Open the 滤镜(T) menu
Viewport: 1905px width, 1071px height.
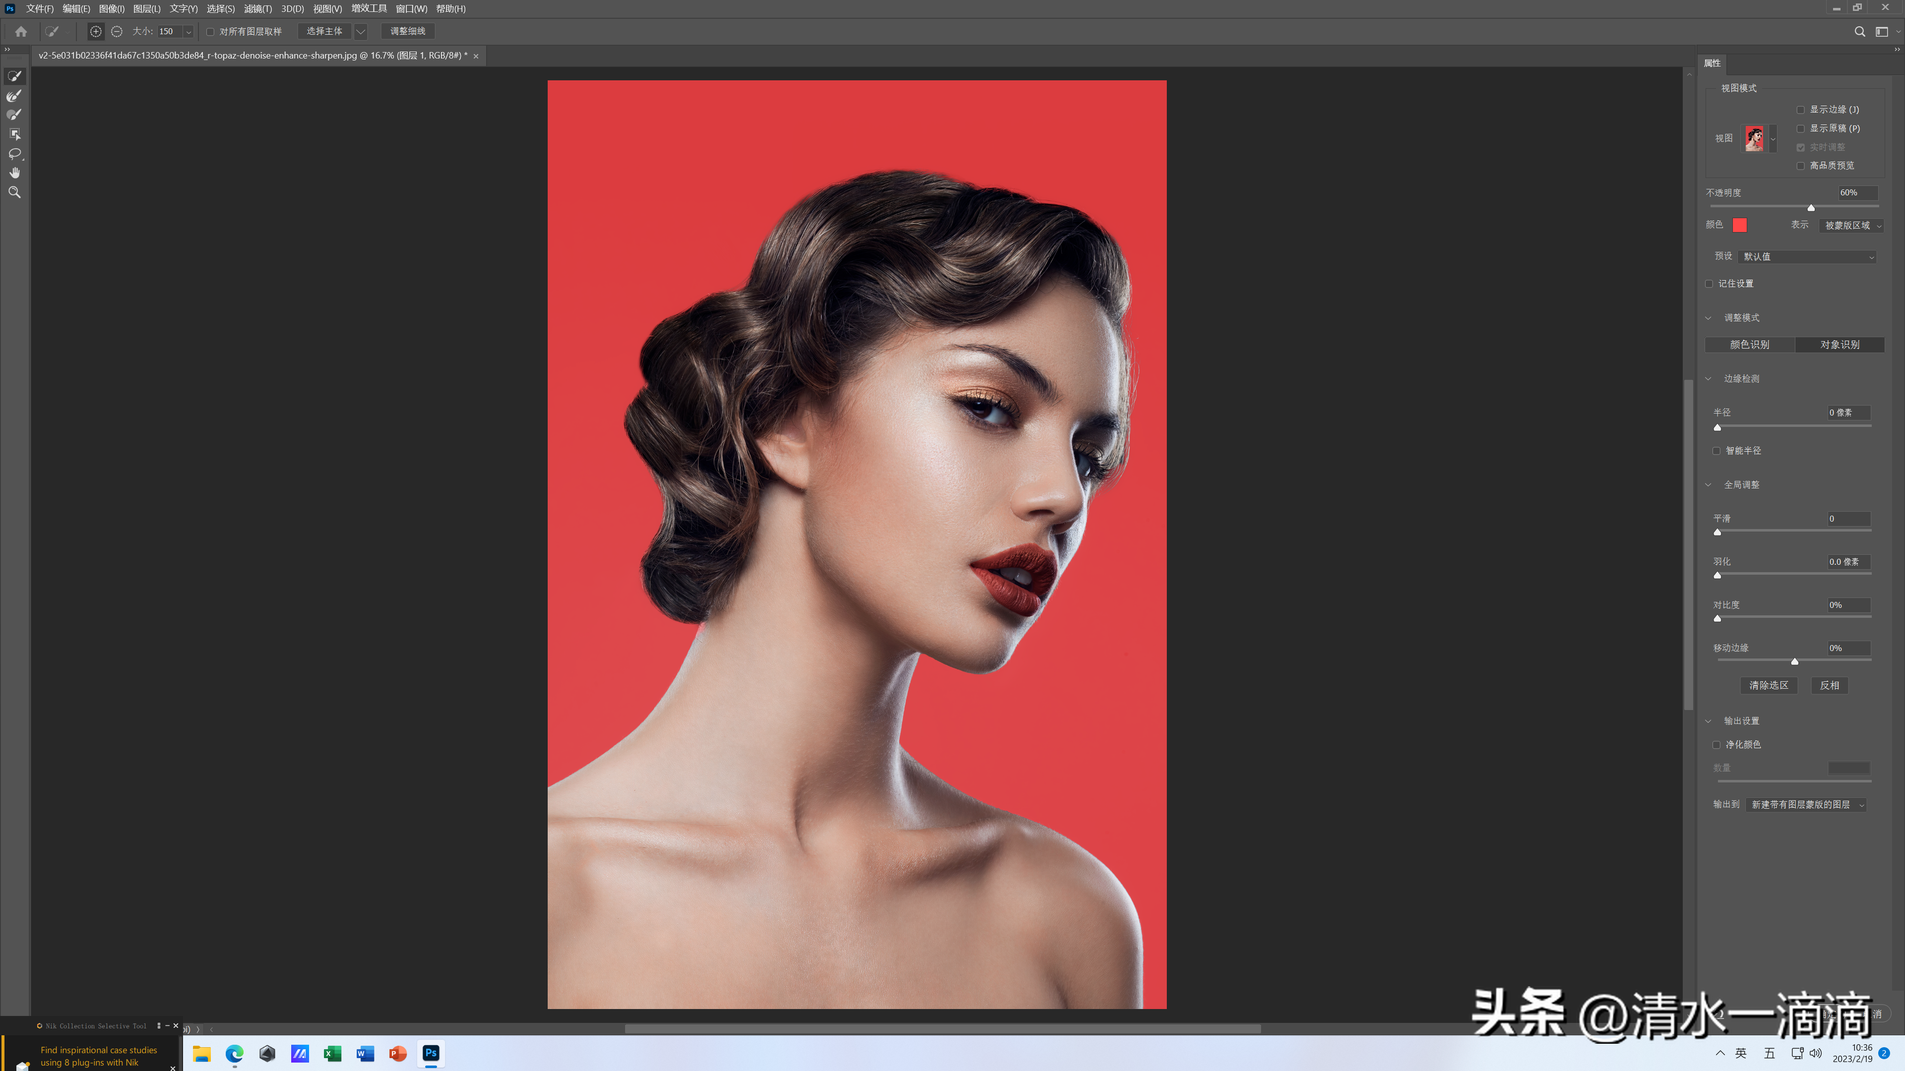click(x=257, y=9)
